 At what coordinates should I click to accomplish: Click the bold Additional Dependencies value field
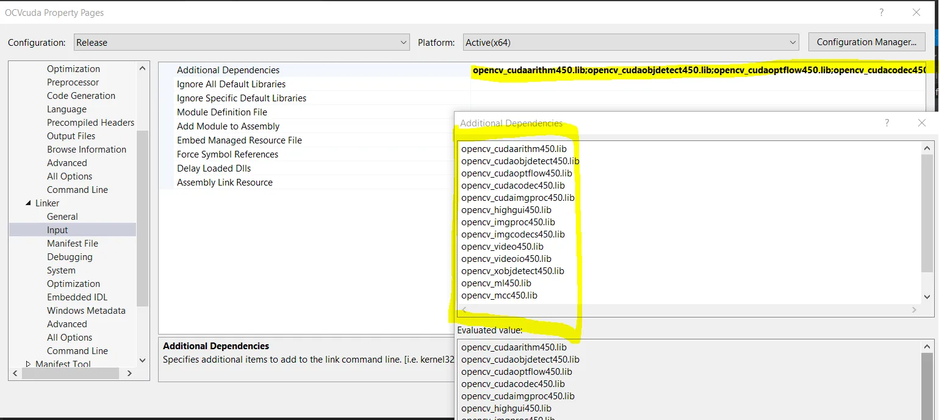tap(698, 70)
